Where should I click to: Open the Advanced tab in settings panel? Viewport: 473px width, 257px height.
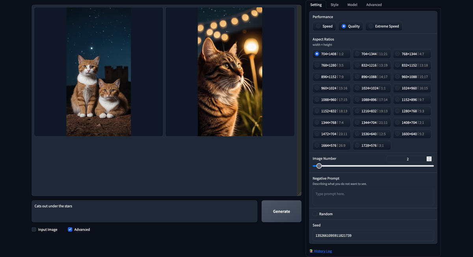tap(374, 5)
